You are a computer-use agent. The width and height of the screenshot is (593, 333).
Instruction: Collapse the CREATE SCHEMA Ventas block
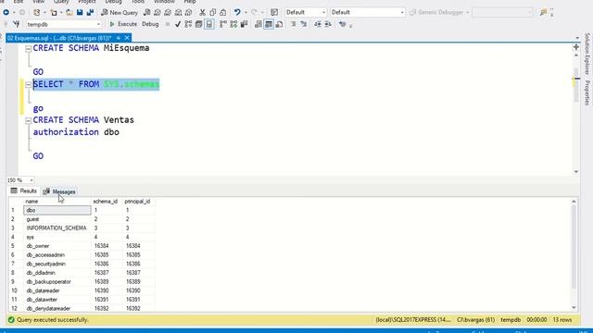[28, 121]
